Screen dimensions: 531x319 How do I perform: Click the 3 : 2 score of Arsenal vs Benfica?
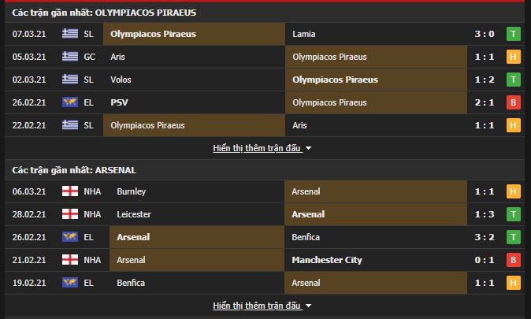[485, 237]
